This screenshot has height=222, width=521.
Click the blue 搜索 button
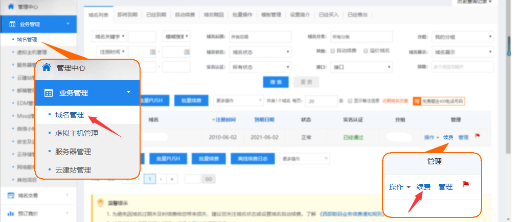[276, 82]
